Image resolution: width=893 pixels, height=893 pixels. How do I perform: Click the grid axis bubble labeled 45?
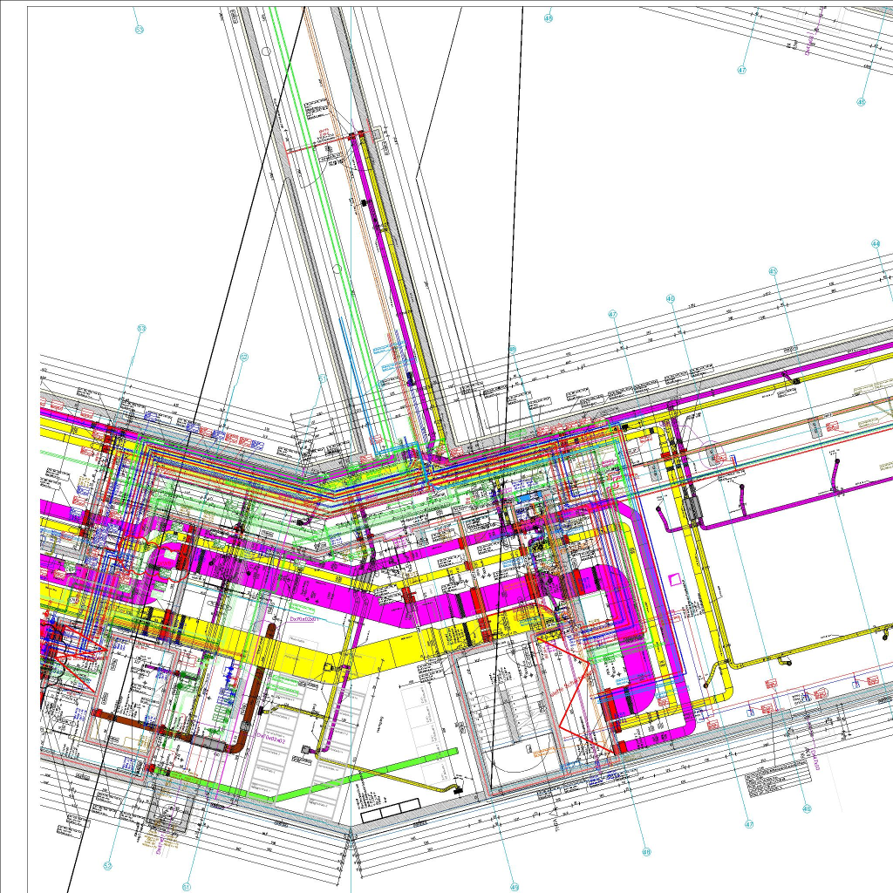pyautogui.click(x=773, y=271)
